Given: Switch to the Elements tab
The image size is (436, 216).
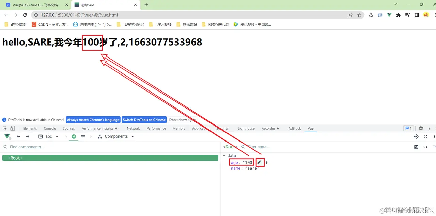Looking at the screenshot, I should click(x=30, y=128).
